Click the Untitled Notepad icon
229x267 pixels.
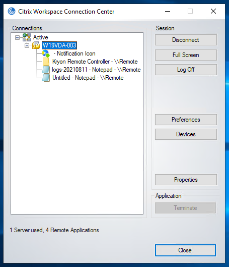[x=46, y=78]
